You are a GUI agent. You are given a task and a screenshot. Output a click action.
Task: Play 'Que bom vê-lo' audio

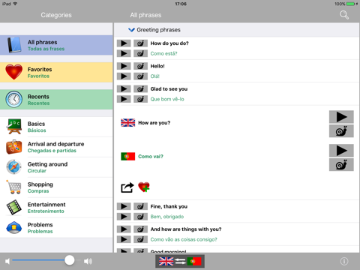click(124, 99)
